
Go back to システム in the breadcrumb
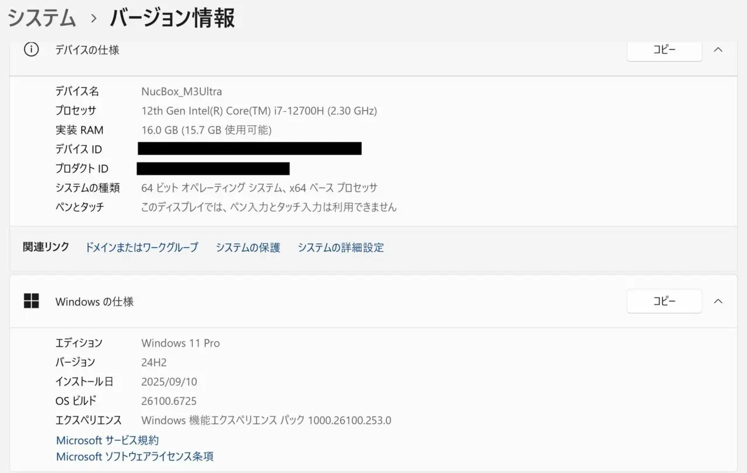pos(42,18)
